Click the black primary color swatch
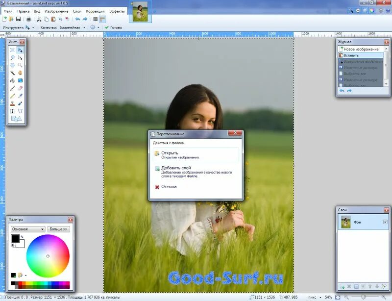The height and width of the screenshot is (301, 392). pyautogui.click(x=15, y=239)
